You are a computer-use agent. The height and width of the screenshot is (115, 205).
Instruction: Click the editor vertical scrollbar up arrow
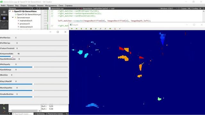click(x=204, y=11)
